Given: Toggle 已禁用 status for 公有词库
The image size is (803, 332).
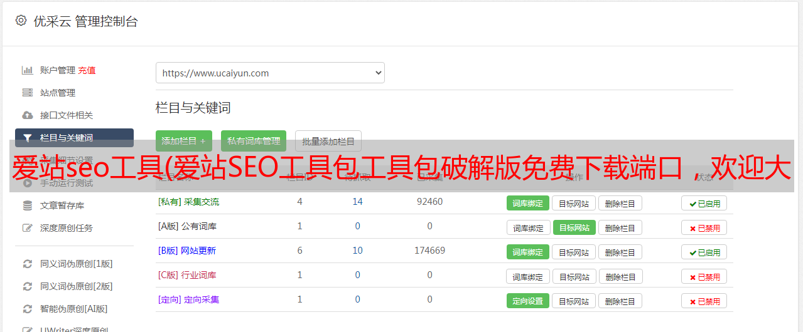Looking at the screenshot, I should click(x=704, y=227).
